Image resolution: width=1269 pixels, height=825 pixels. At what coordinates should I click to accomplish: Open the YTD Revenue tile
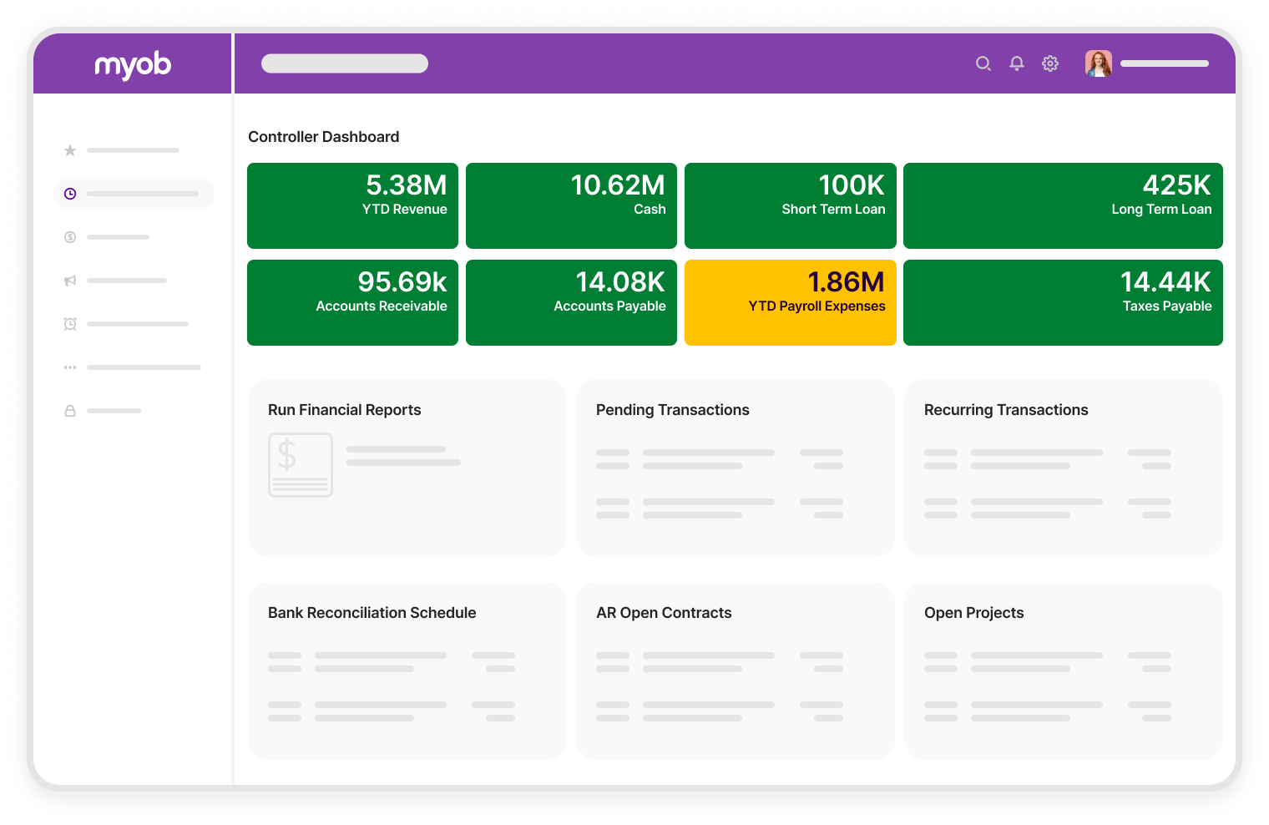click(352, 205)
